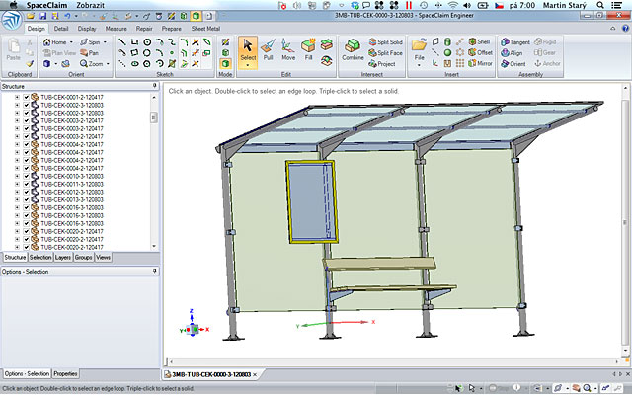Viewport: 632px width, 395px height.
Task: Apply the Align assembly condition
Action: click(512, 52)
